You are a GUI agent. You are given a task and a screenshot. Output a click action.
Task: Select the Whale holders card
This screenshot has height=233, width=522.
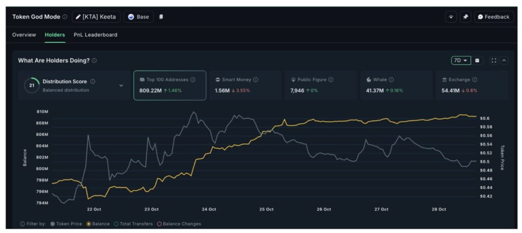(395, 85)
